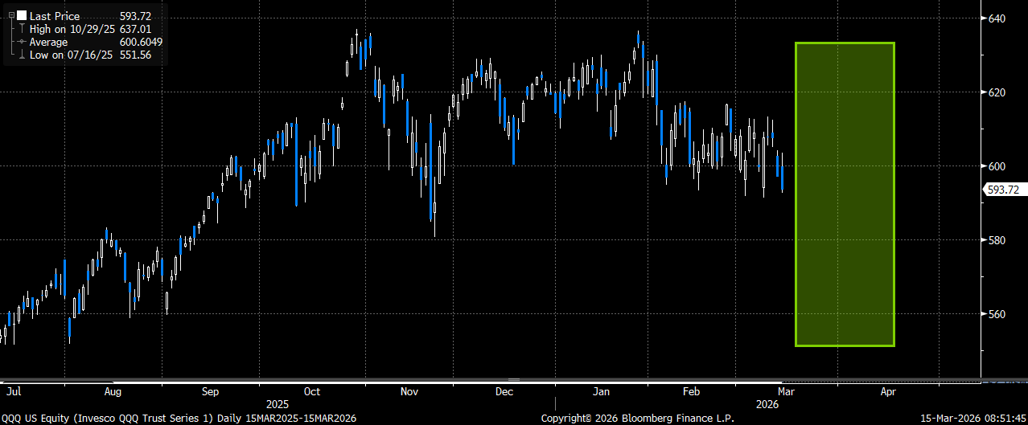Click the 620 price axis label
1028x425 pixels.
997,92
